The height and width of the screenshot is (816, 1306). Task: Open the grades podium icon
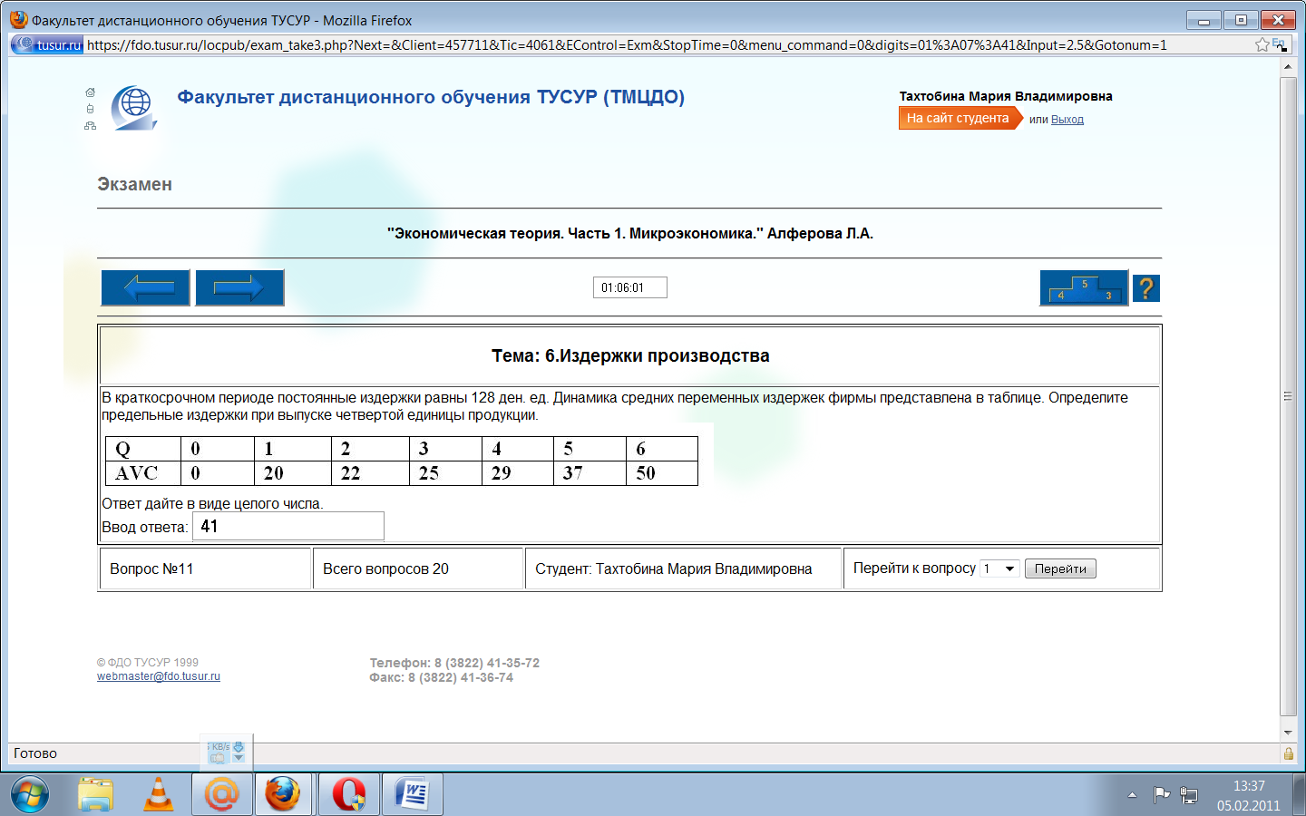coord(1084,287)
